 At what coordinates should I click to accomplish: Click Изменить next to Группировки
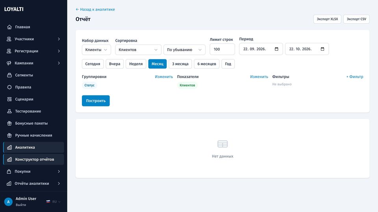tap(164, 77)
